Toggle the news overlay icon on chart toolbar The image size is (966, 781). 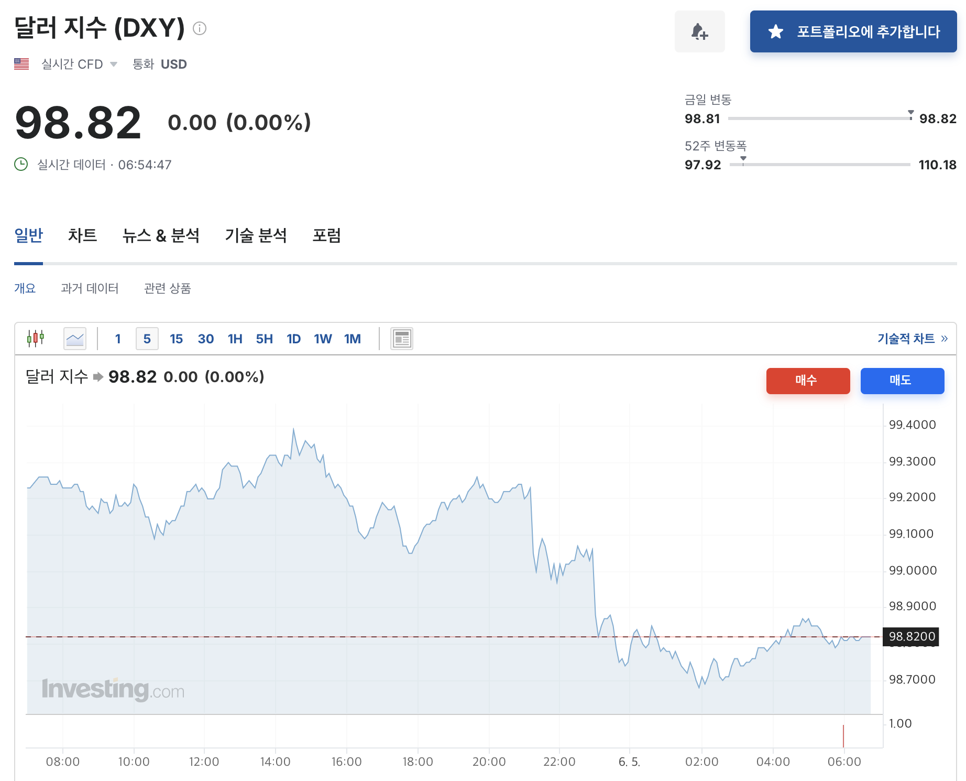tap(402, 339)
